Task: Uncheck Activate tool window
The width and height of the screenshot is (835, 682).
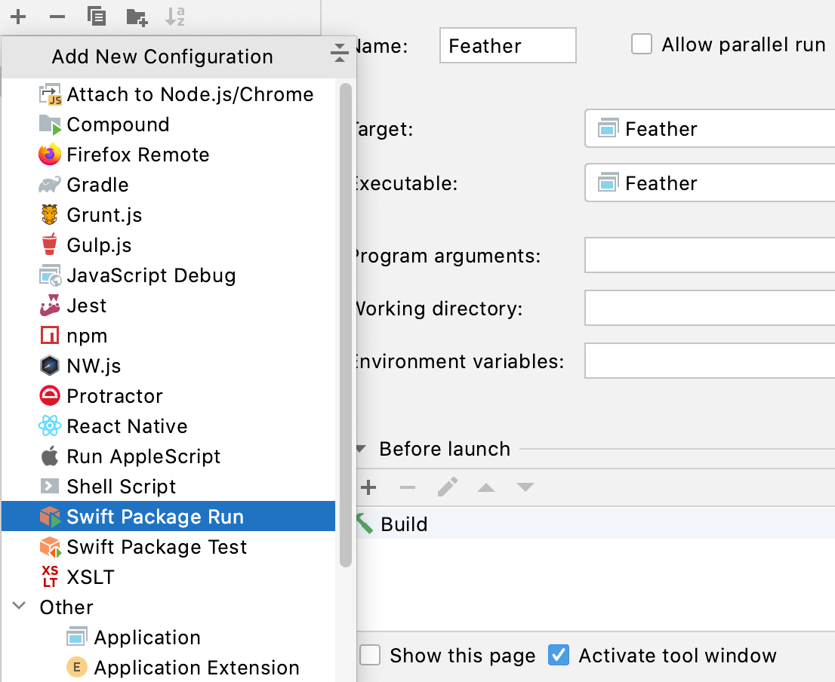Action: pyautogui.click(x=559, y=655)
